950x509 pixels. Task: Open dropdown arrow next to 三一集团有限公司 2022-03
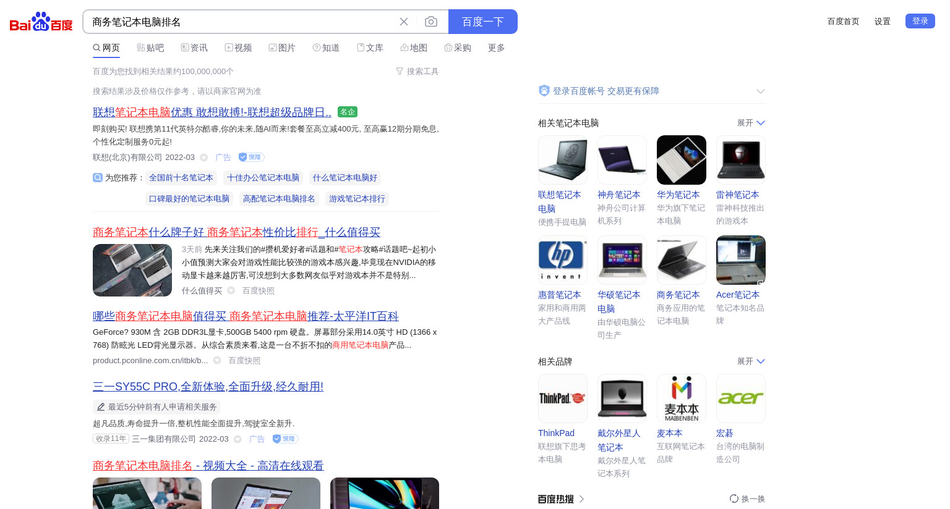point(237,439)
